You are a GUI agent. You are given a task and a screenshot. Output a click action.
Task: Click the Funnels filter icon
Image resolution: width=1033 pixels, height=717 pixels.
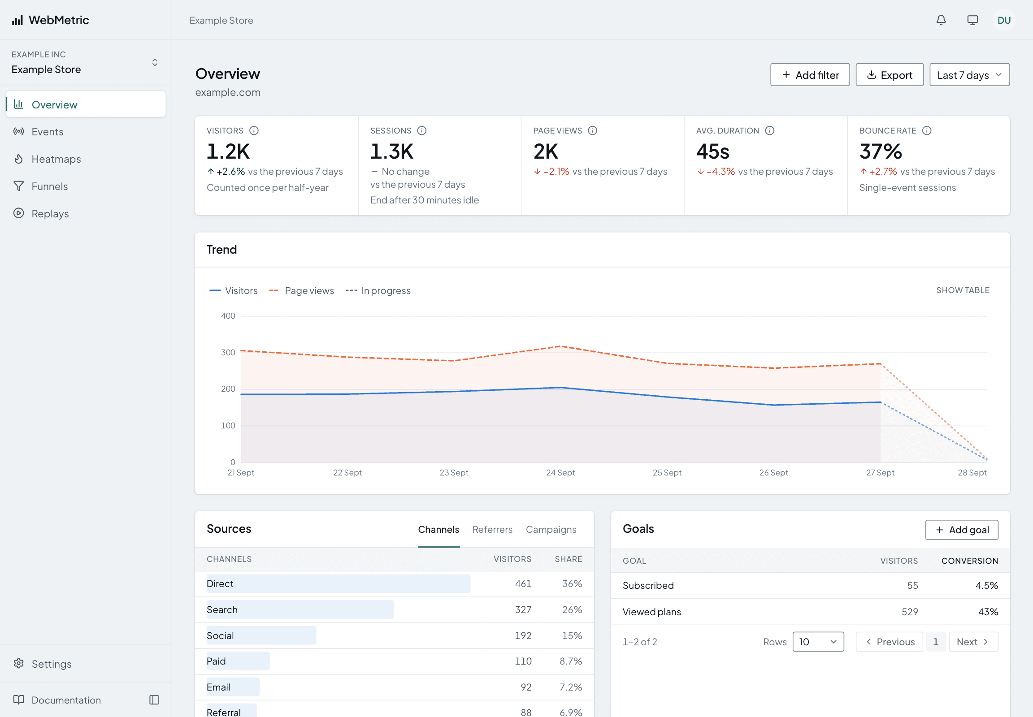pos(18,186)
